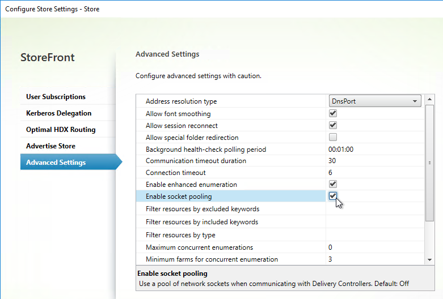443x299 pixels.
Task: Click the Filter resources by excluded keywords field
Action: click(375, 209)
